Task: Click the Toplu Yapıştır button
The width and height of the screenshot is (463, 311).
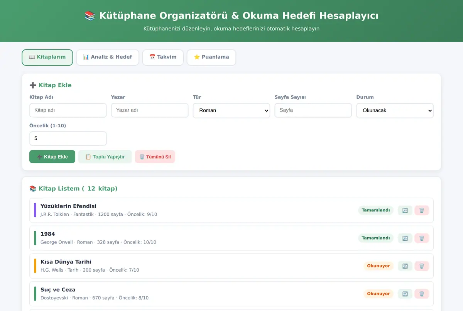Action: pos(105,157)
